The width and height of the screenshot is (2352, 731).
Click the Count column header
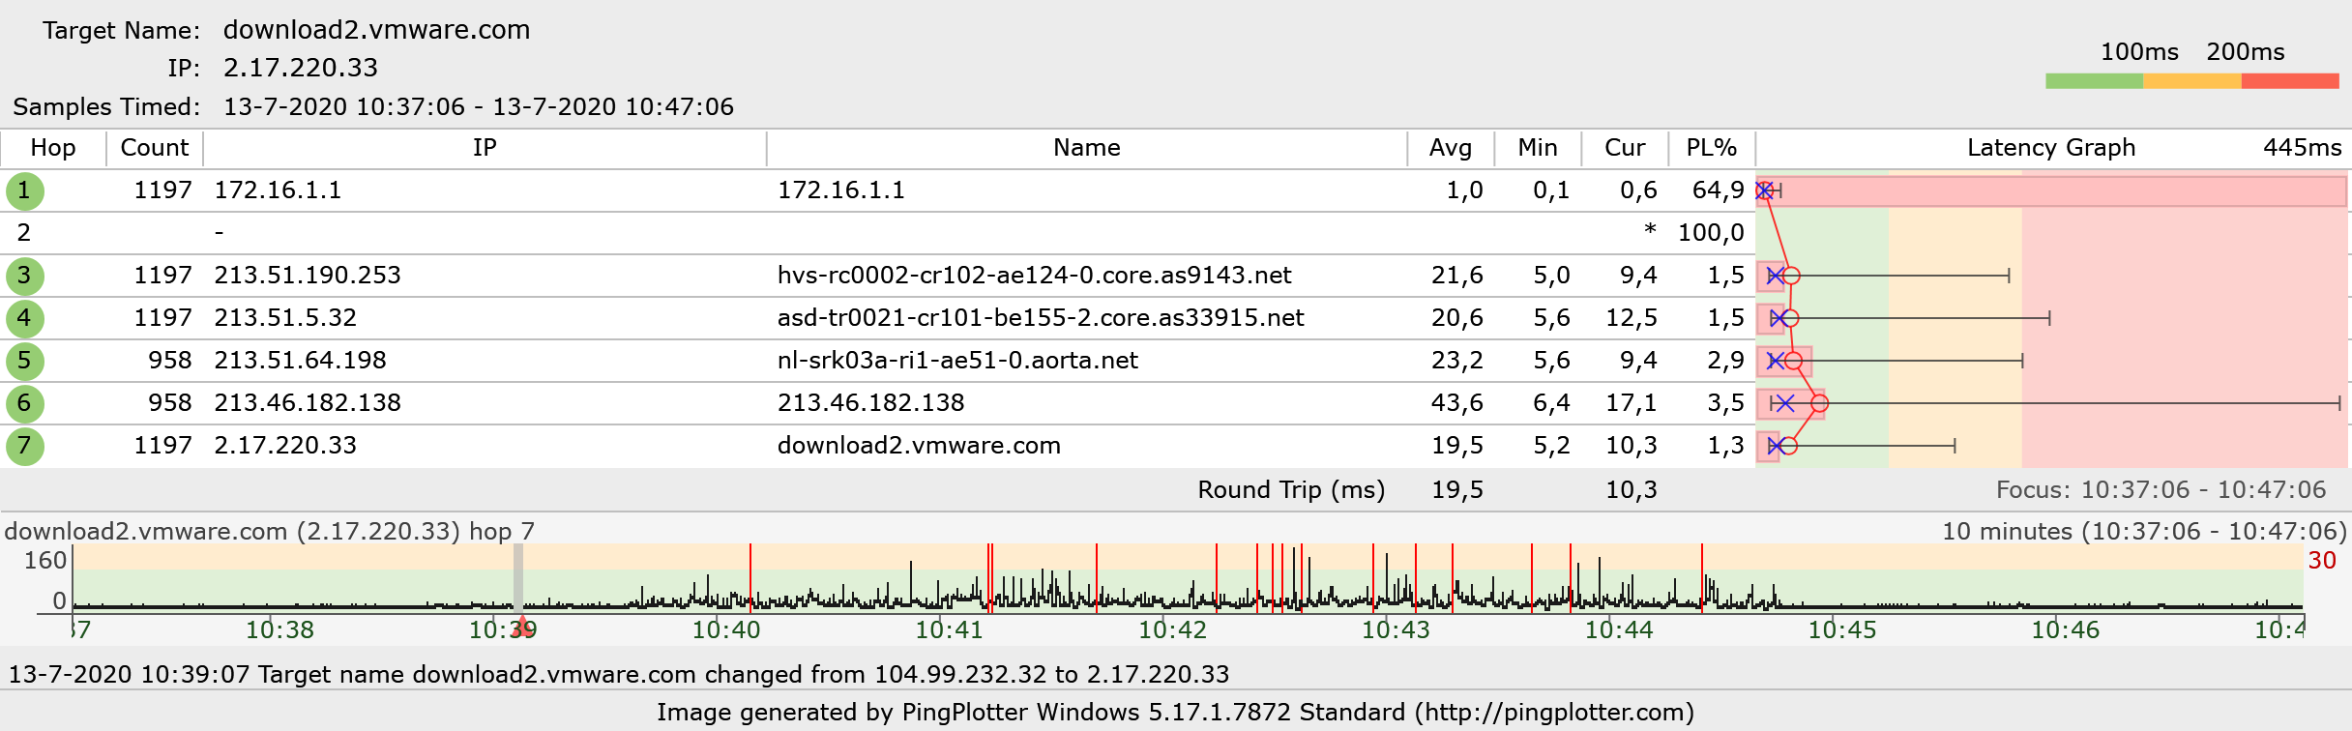154,148
